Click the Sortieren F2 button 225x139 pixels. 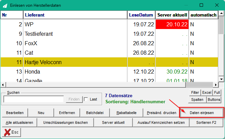(206, 122)
